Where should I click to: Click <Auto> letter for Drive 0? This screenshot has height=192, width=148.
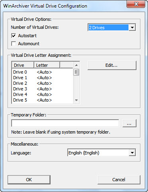coord(44,72)
